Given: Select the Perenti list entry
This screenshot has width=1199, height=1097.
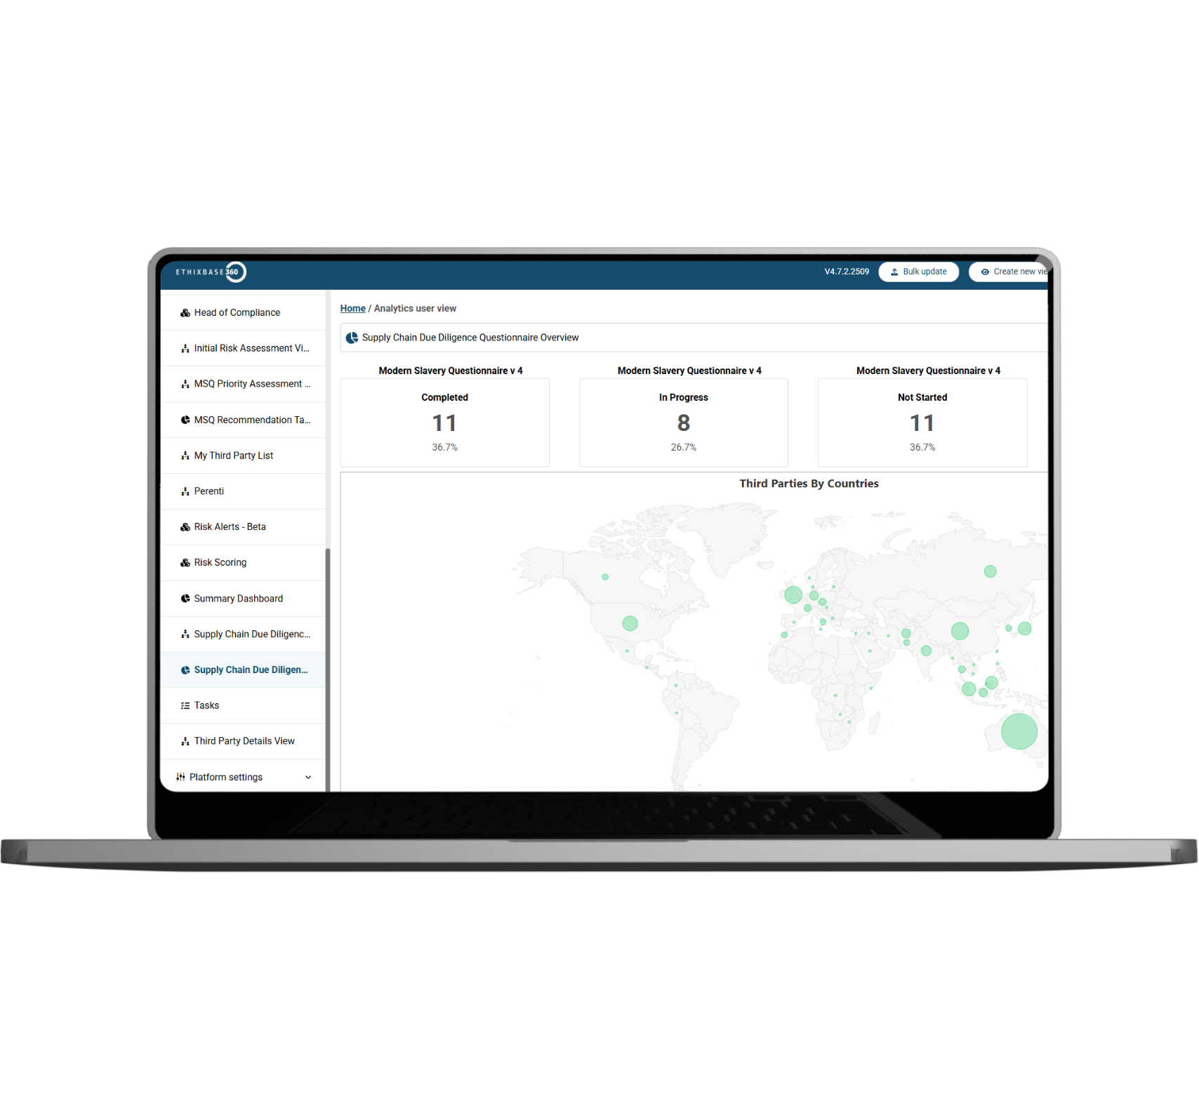Looking at the screenshot, I should (x=208, y=491).
